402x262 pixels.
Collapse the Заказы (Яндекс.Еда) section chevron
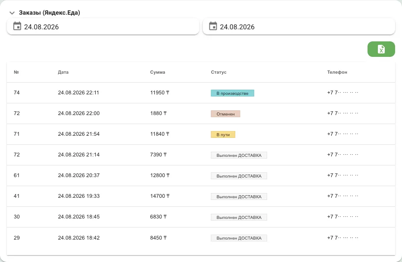tap(12, 13)
